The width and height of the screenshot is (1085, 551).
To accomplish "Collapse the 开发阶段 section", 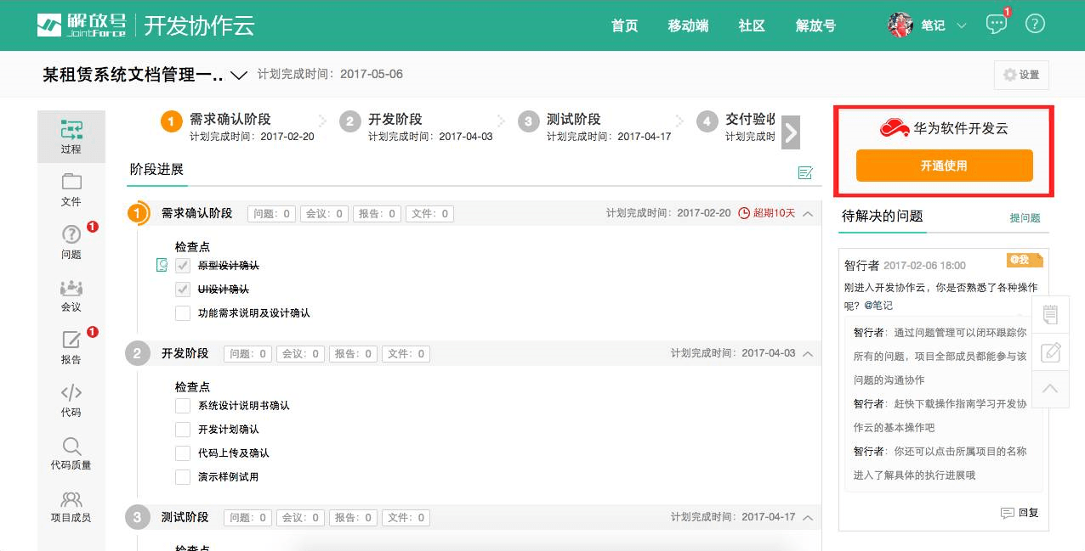I will point(807,354).
